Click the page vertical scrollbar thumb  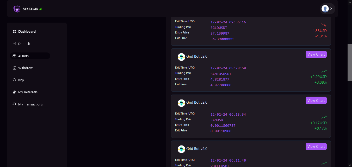(350, 62)
